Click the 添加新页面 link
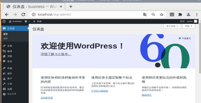201x103 pixels. [47, 98]
